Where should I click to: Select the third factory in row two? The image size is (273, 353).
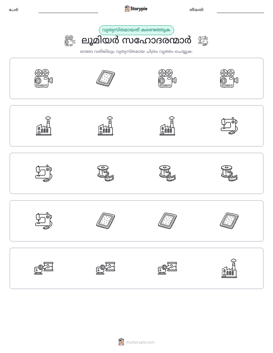[x=167, y=126]
